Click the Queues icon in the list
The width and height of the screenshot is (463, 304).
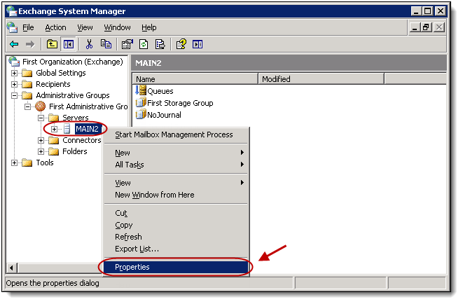click(141, 90)
